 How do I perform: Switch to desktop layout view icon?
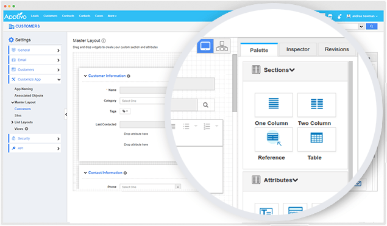click(205, 46)
